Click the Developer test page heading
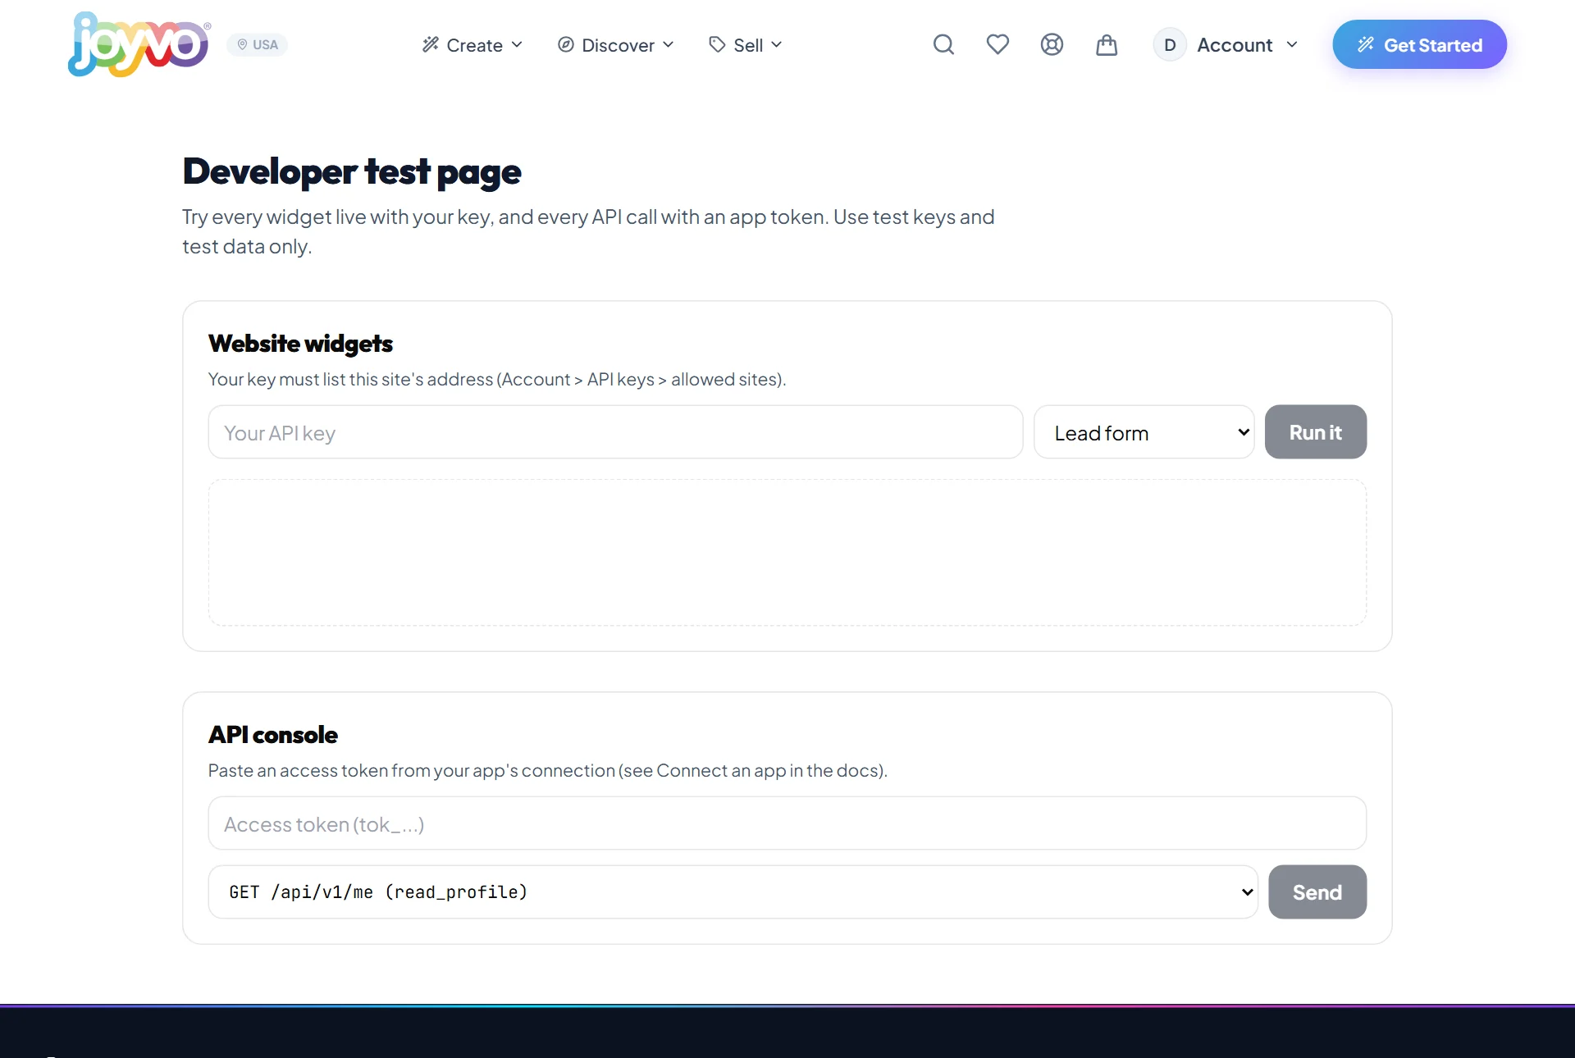 tap(352, 172)
